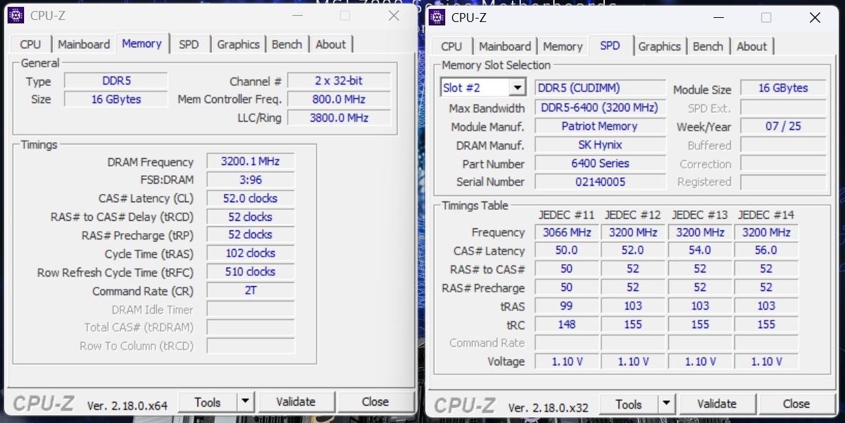Maximize the right CPU-Z window
This screenshot has height=423, width=845.
(766, 18)
